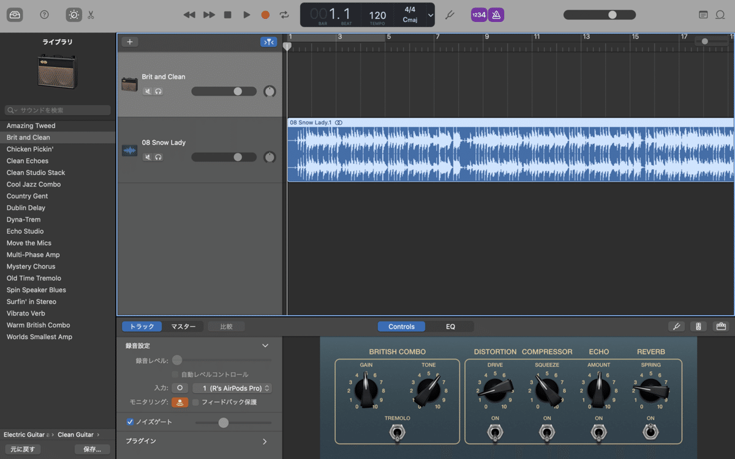Click the Rewind transport button
The width and height of the screenshot is (735, 459).
point(190,15)
